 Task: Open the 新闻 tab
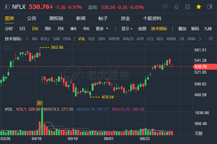[81, 18]
